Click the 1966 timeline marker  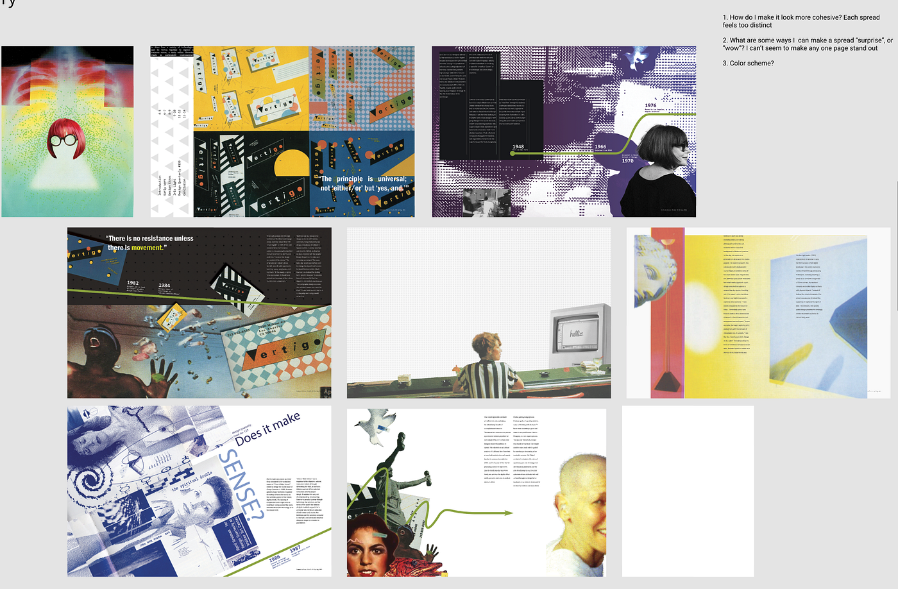(x=600, y=147)
